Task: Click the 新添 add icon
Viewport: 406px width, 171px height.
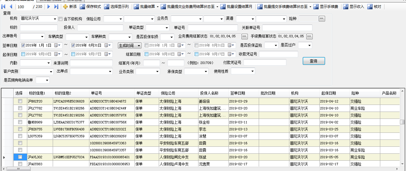Action: (65, 7)
